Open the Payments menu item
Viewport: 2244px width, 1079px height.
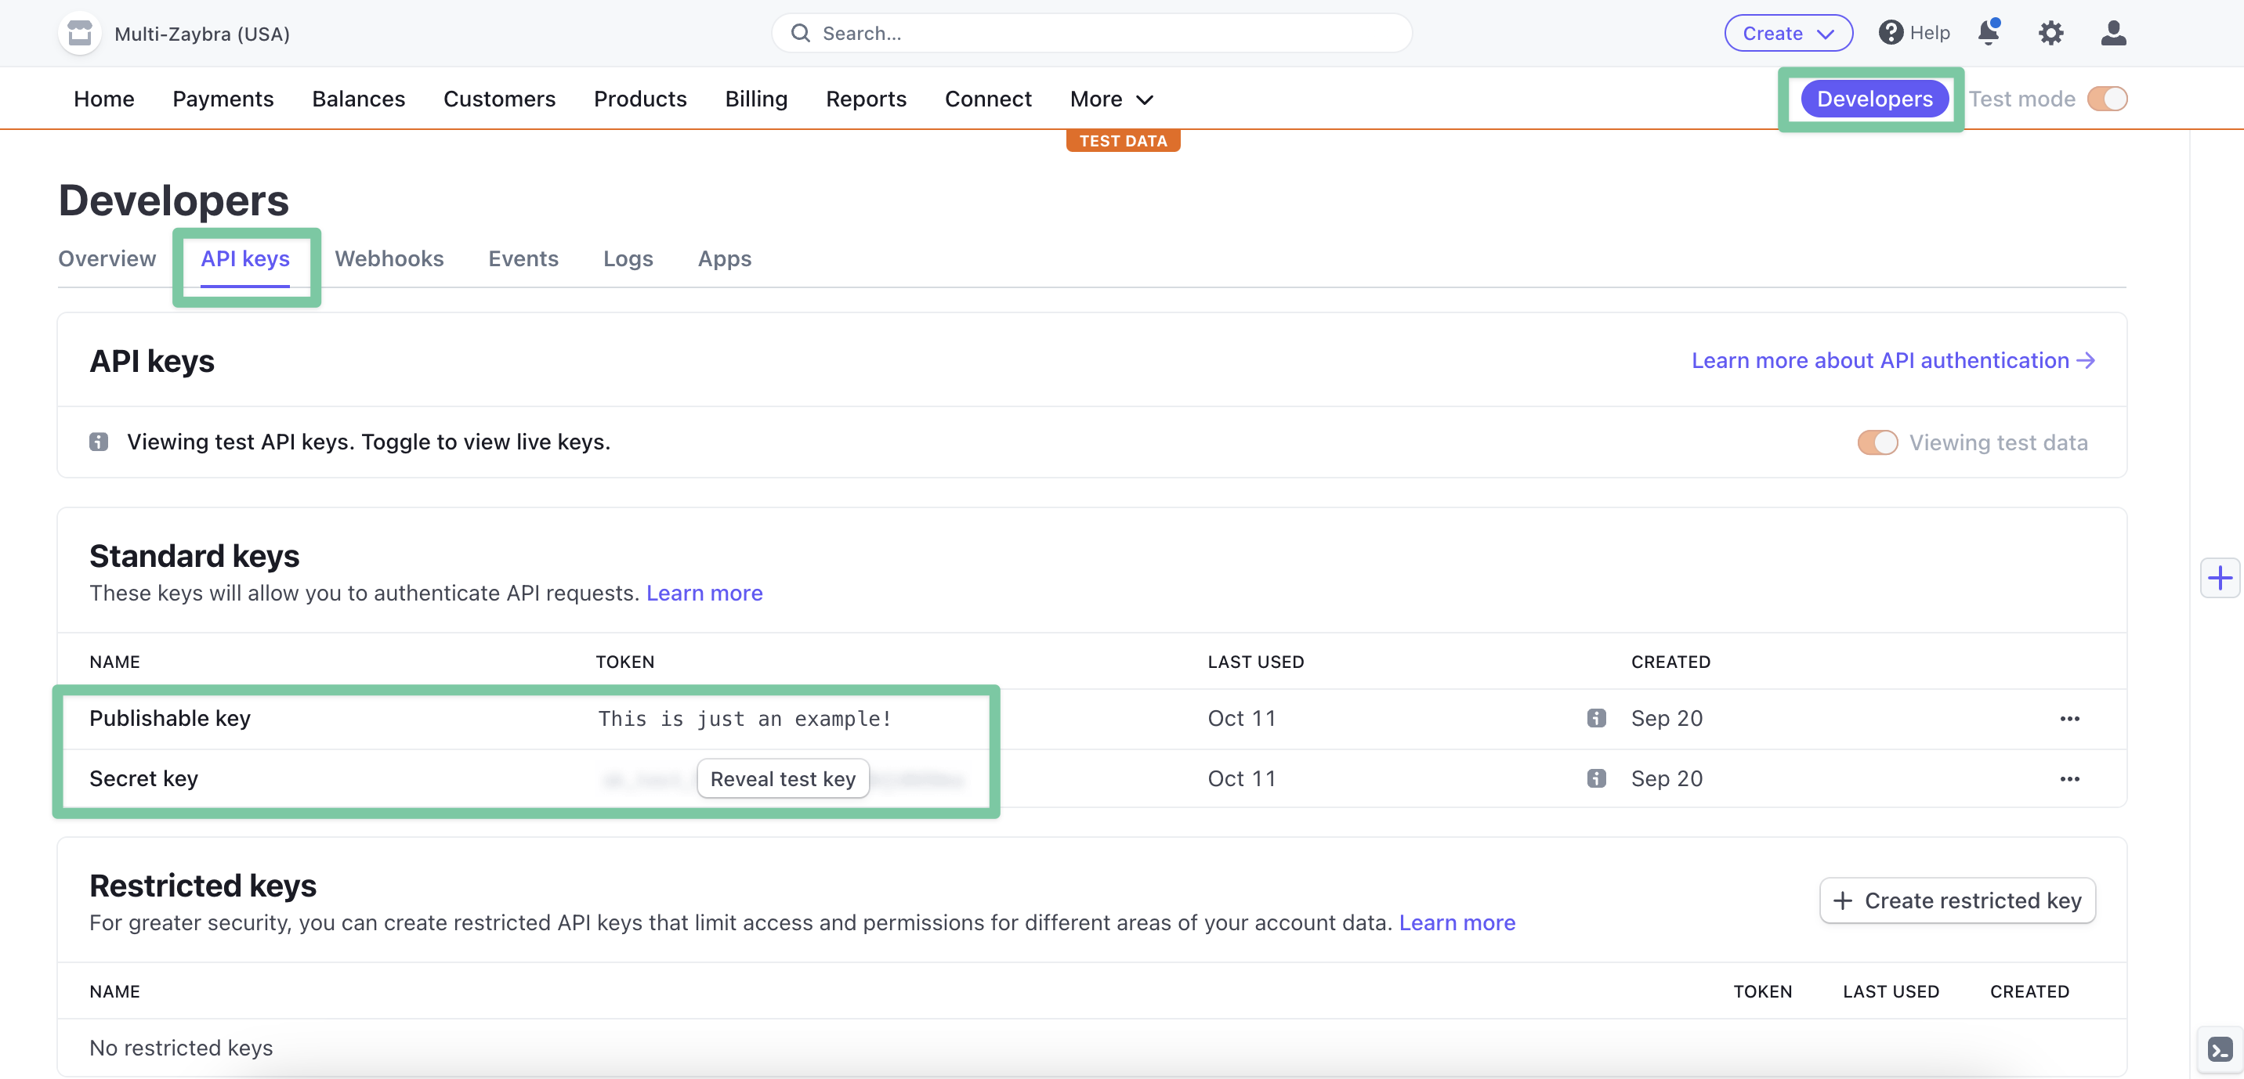point(223,99)
